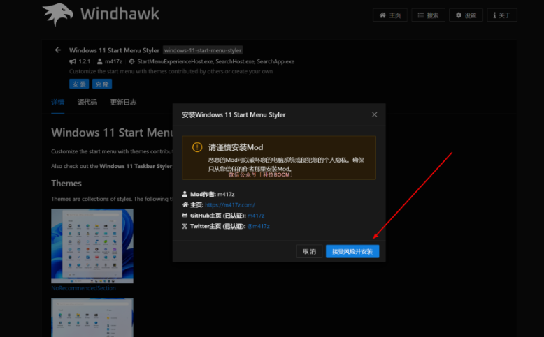This screenshot has width=544, height=337.
Task: Click the 克隆 fork button
Action: (x=102, y=84)
